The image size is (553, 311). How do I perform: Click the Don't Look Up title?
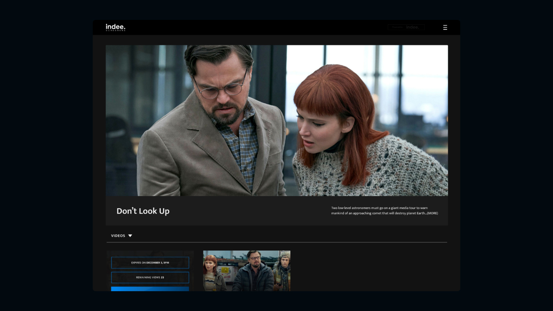[x=143, y=211]
